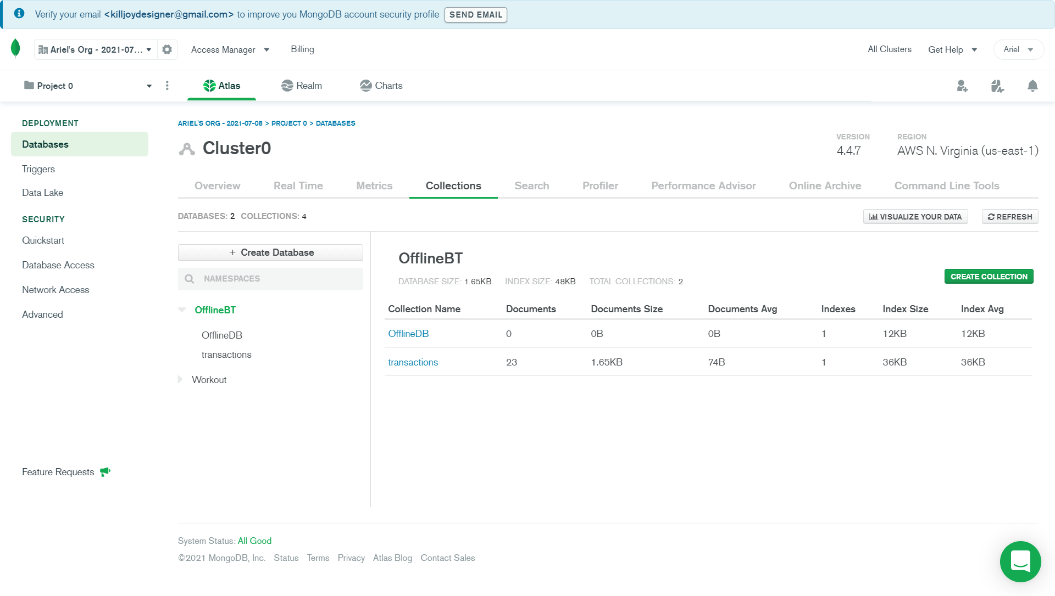
Task: Click the MongoDB leaf logo
Action: (15, 48)
